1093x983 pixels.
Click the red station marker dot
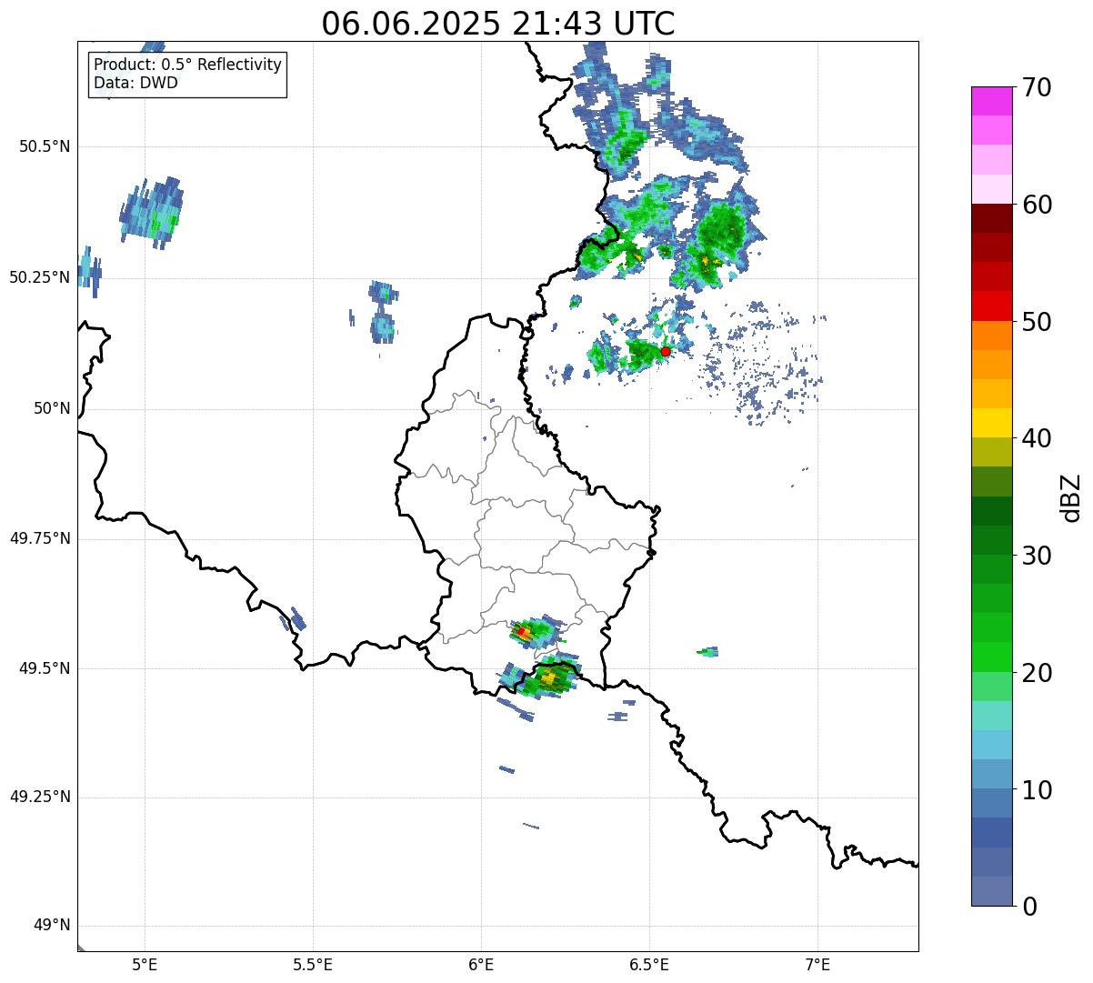point(666,351)
